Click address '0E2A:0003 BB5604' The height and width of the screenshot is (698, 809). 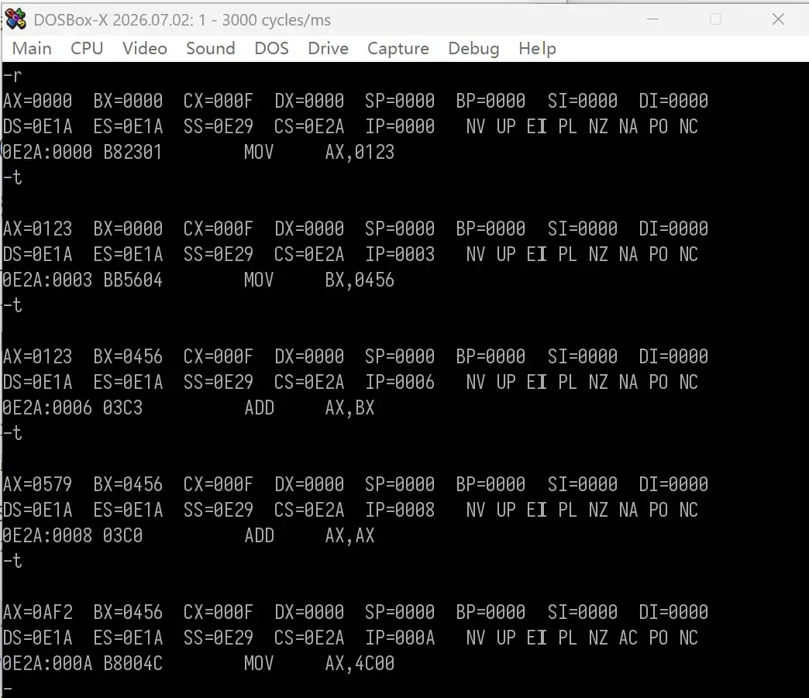click(83, 280)
